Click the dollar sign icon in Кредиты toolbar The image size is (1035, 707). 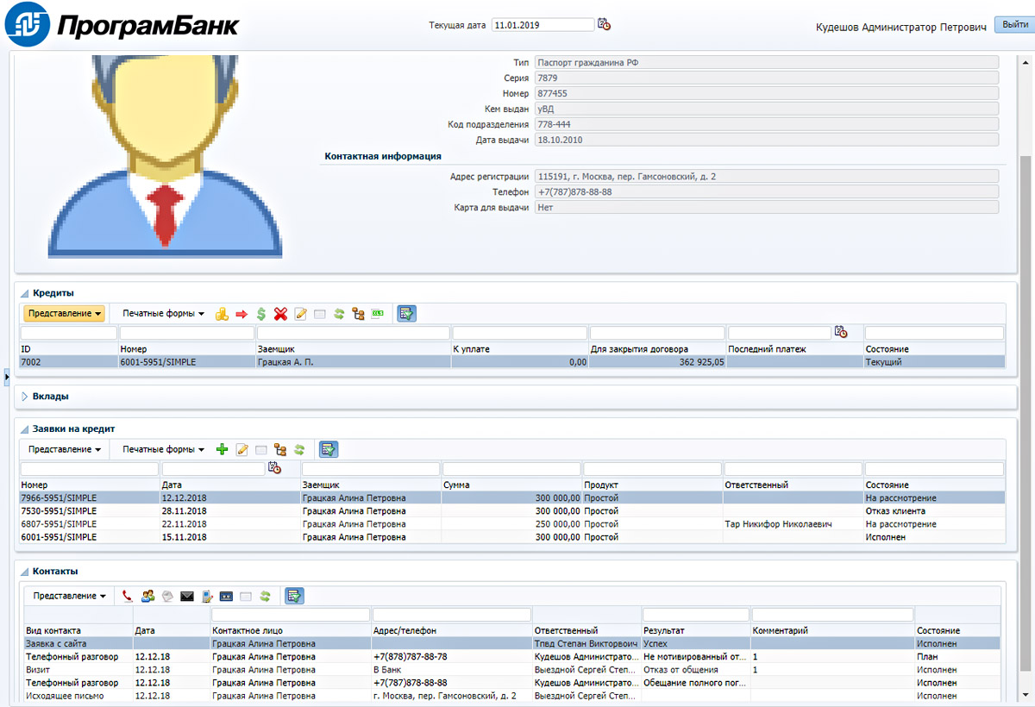(260, 314)
